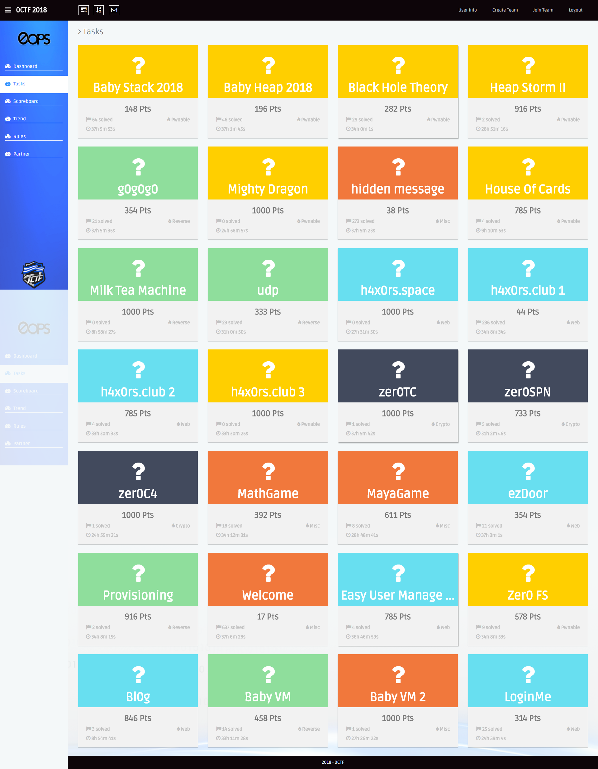598x769 pixels.
Task: Click the A-Z sort icon
Action: click(x=99, y=10)
